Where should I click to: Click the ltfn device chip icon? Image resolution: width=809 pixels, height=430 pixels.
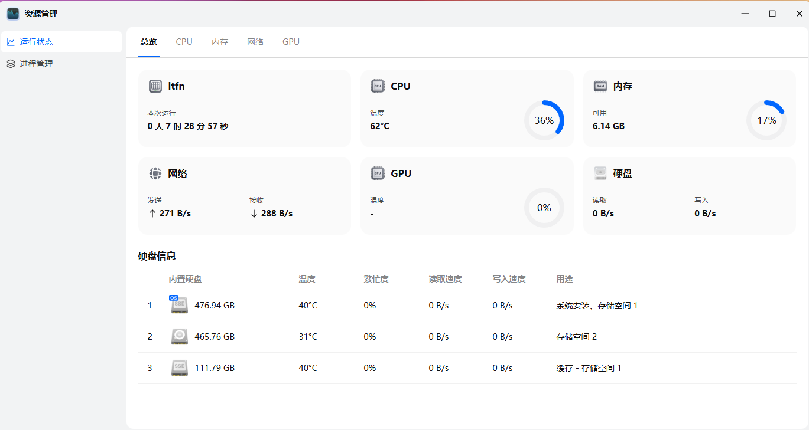pyautogui.click(x=155, y=86)
